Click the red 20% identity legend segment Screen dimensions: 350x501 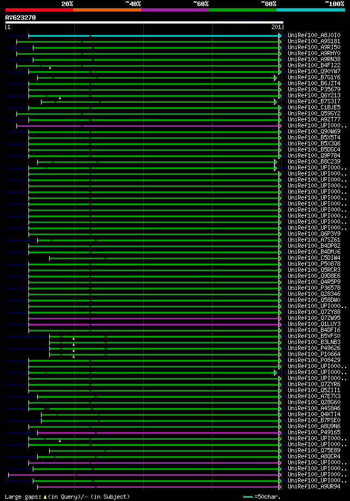click(39, 10)
